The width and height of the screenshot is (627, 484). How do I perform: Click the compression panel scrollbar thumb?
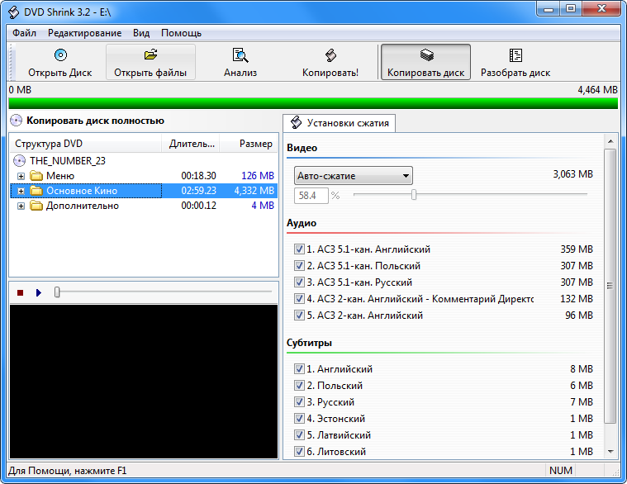click(610, 286)
